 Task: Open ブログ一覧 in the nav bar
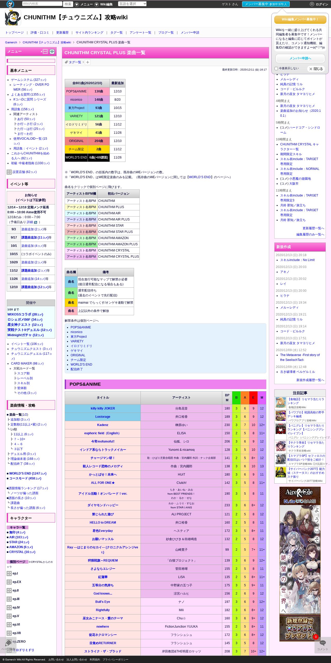[x=166, y=33]
